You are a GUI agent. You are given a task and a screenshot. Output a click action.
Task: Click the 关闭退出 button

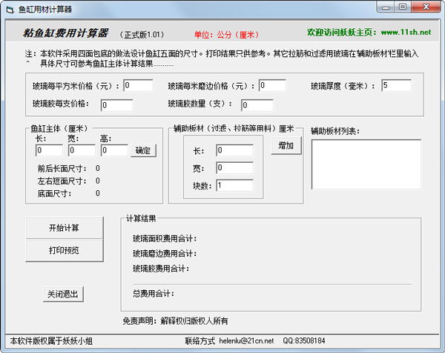[63, 294]
